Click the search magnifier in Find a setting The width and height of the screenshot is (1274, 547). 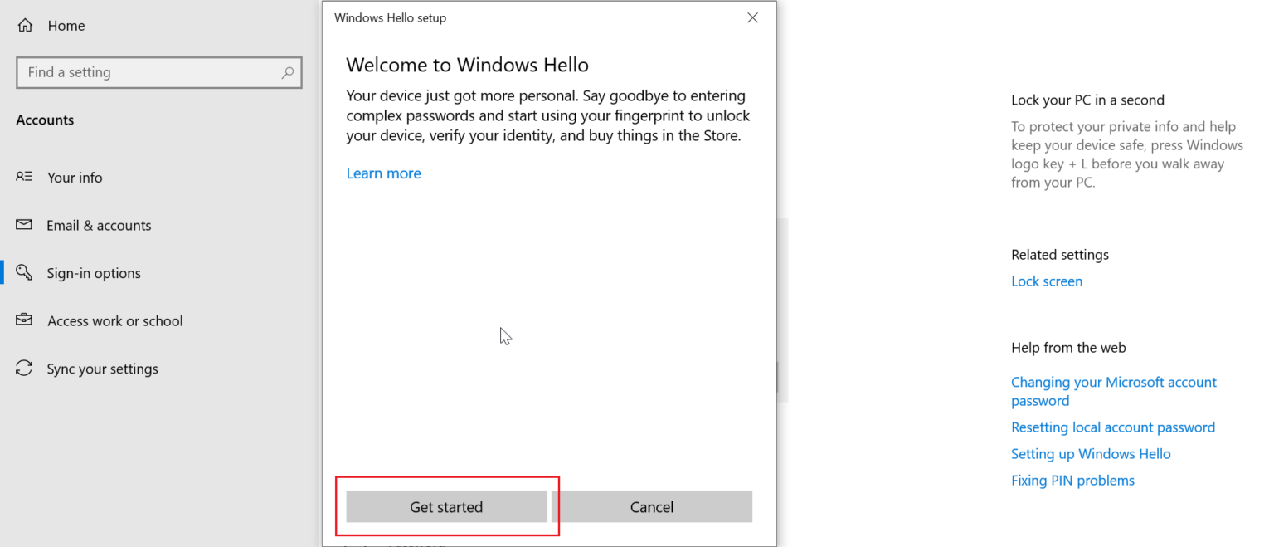[x=287, y=72]
